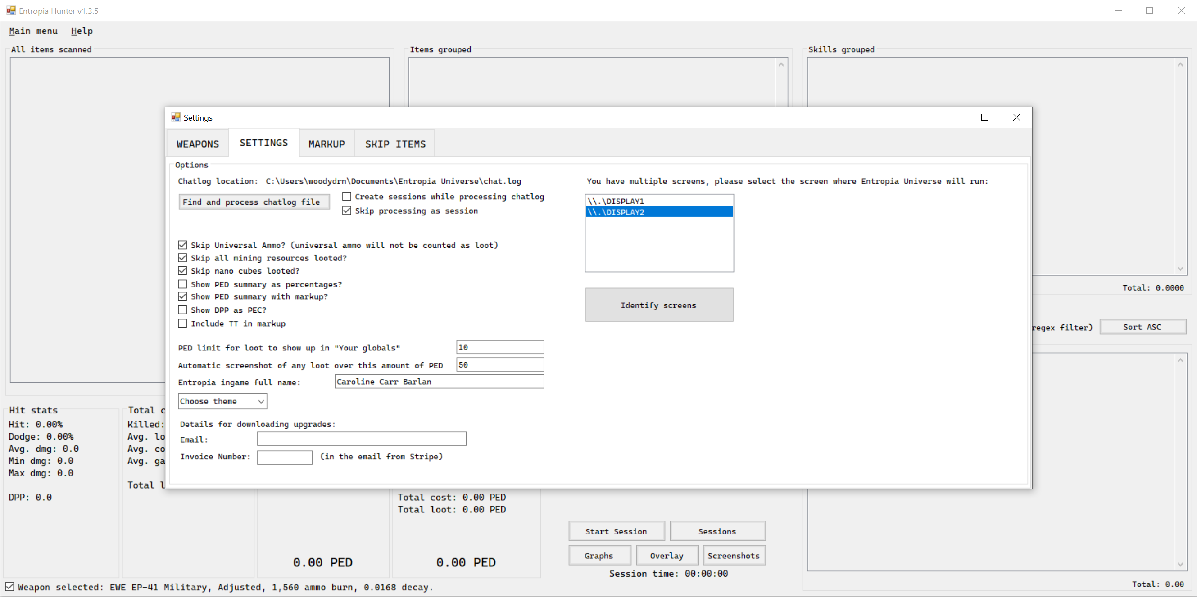Toggle the Weapon selected checkbox in status bar
Viewport: 1197px width, 597px height.
(x=10, y=587)
